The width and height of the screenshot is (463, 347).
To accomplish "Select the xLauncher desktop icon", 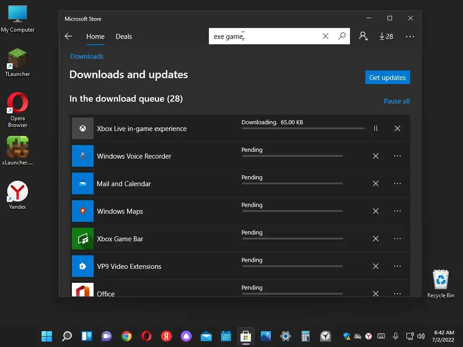I will pos(18,150).
